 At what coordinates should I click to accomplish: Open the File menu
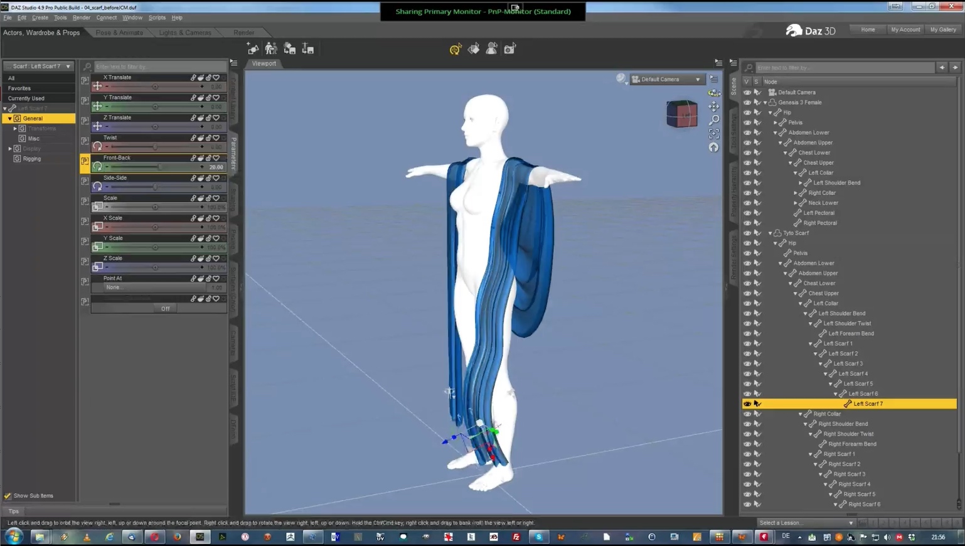[8, 18]
